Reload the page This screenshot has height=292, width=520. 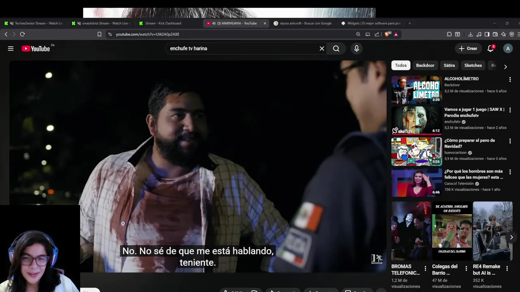click(22, 34)
